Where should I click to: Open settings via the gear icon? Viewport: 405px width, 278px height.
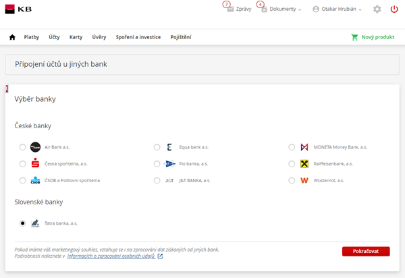click(377, 9)
